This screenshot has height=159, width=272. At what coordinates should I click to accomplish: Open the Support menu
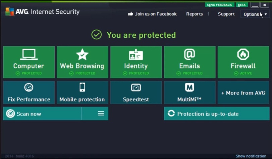226,14
